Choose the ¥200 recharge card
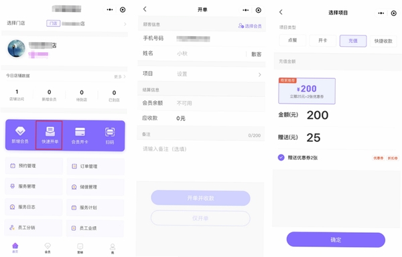This screenshot has width=402, height=257. (307, 91)
